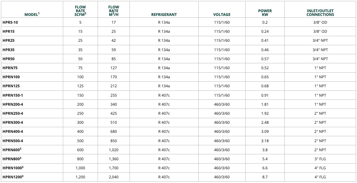The width and height of the screenshot is (357, 183).
Task: Select the VOLTAGE column header
Action: (222, 14)
